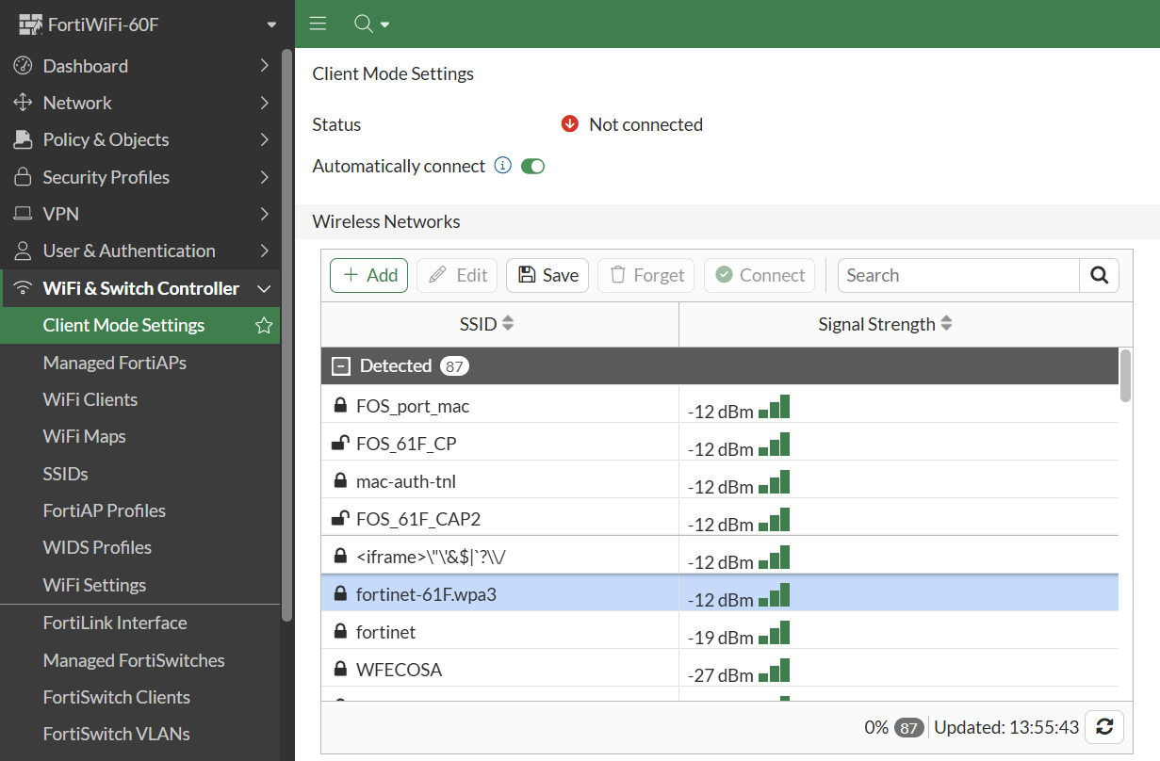Click the hamburger menu icon in top bar
Screen dimensions: 1160x761
(x=318, y=24)
